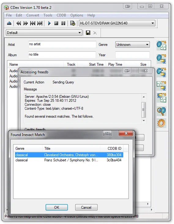This screenshot has height=224, width=174.
Task: Open the Convert menu
Action: [x=33, y=15]
